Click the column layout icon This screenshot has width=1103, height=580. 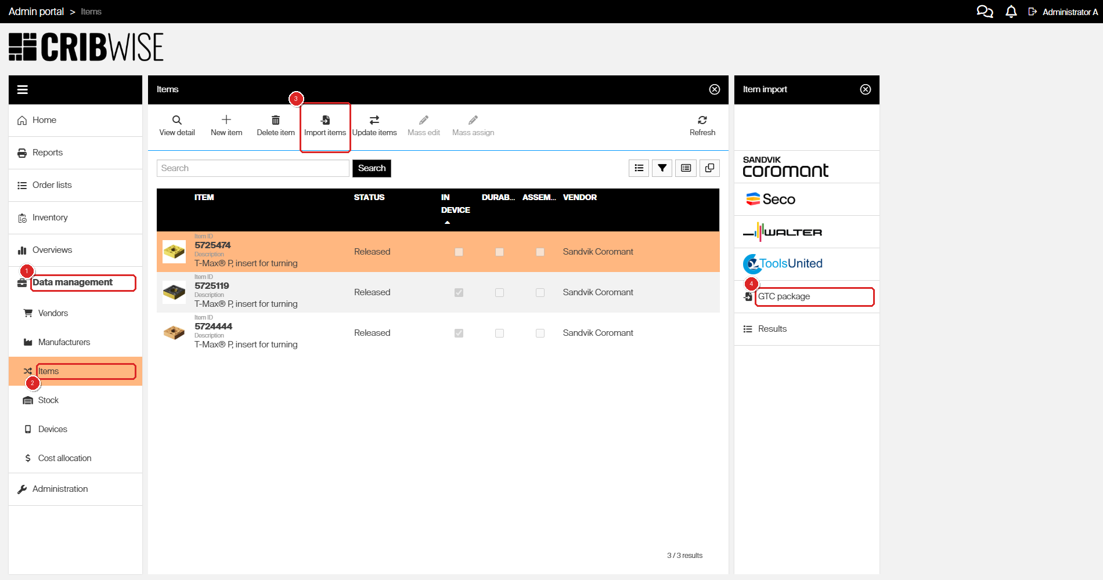pyautogui.click(x=686, y=168)
